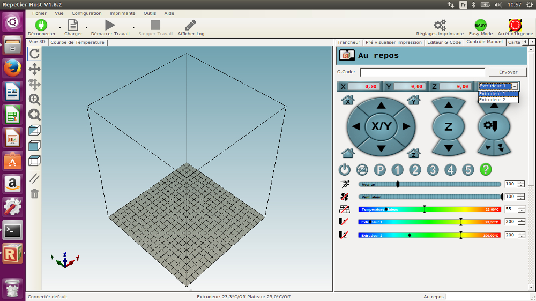Click the X/Y pad left arrow

(x=356, y=126)
